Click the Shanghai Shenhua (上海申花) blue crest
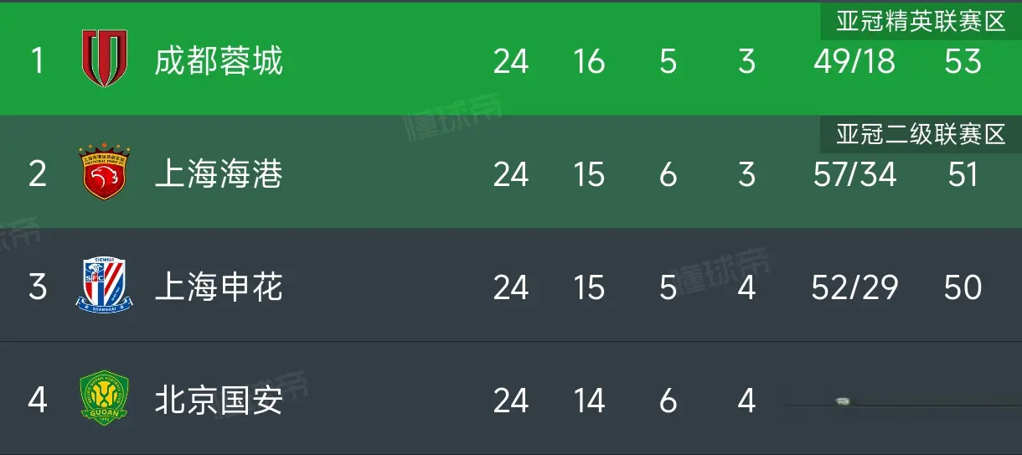 tap(105, 285)
